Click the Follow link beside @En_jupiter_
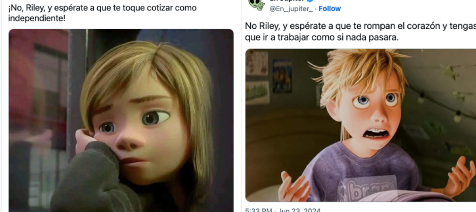 point(330,8)
